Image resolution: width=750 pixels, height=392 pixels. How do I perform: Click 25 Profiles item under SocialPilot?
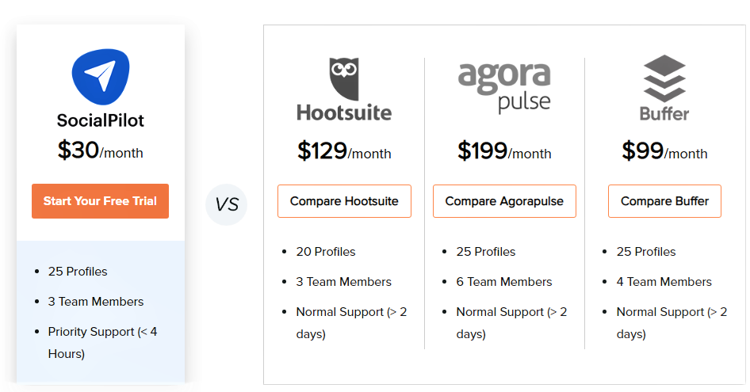[78, 272]
